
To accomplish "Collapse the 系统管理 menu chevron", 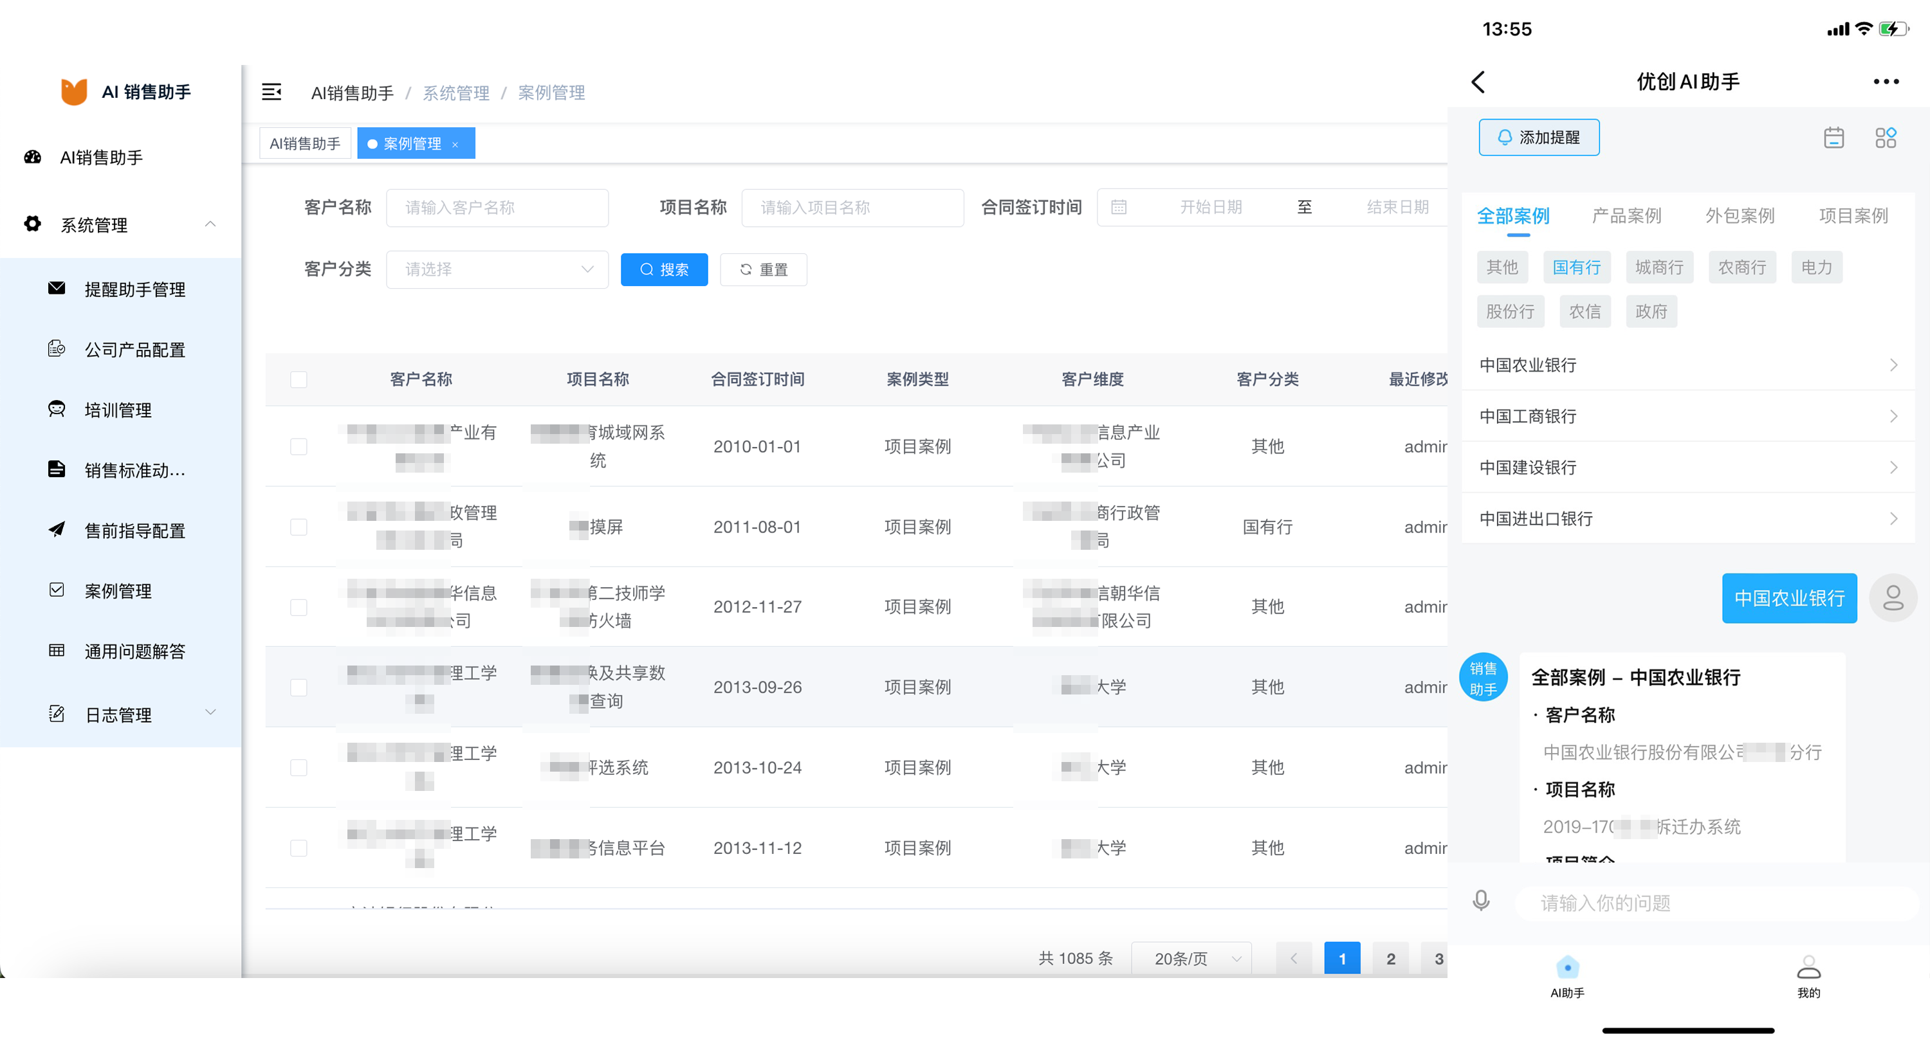I will 210,224.
